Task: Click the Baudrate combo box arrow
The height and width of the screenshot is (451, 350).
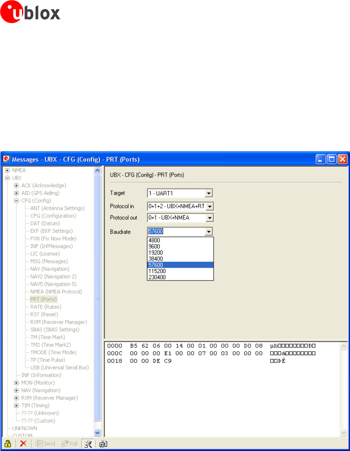Action: 209,232
